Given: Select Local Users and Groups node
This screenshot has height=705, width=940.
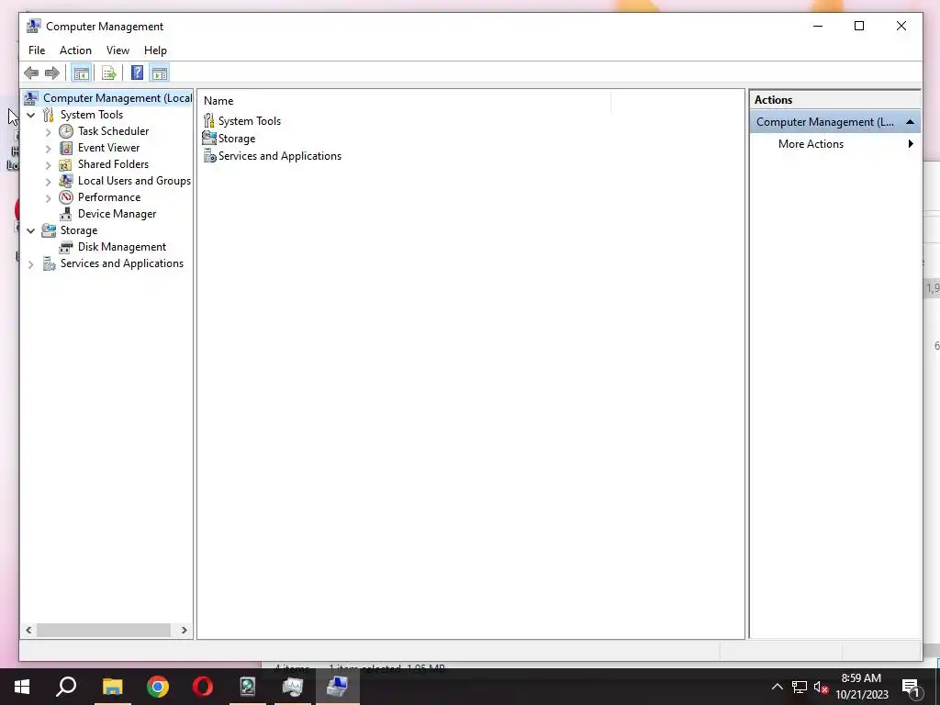Looking at the screenshot, I should point(134,181).
